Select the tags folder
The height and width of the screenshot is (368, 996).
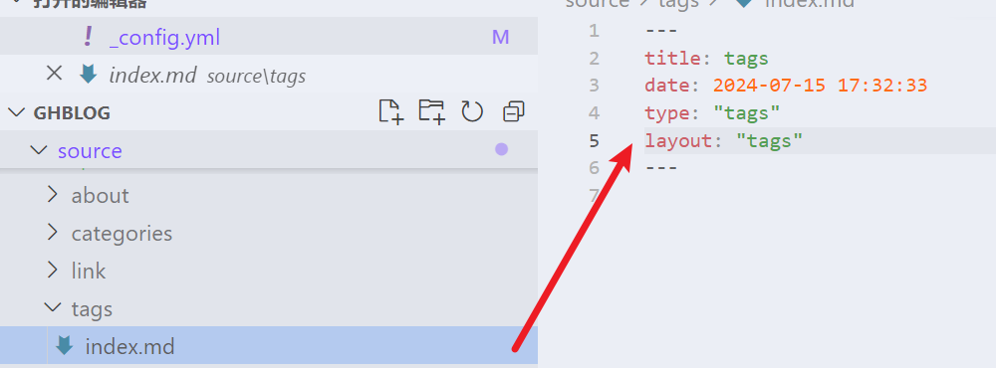click(x=269, y=308)
